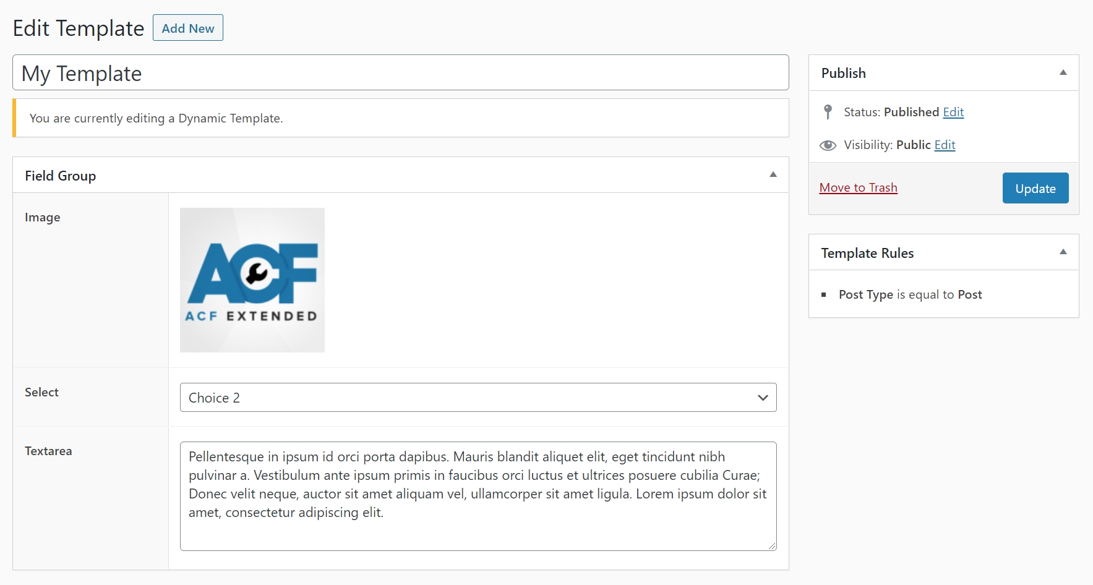This screenshot has width=1093, height=585.
Task: Open the Select dropdown showing Choice 2
Action: coord(478,397)
